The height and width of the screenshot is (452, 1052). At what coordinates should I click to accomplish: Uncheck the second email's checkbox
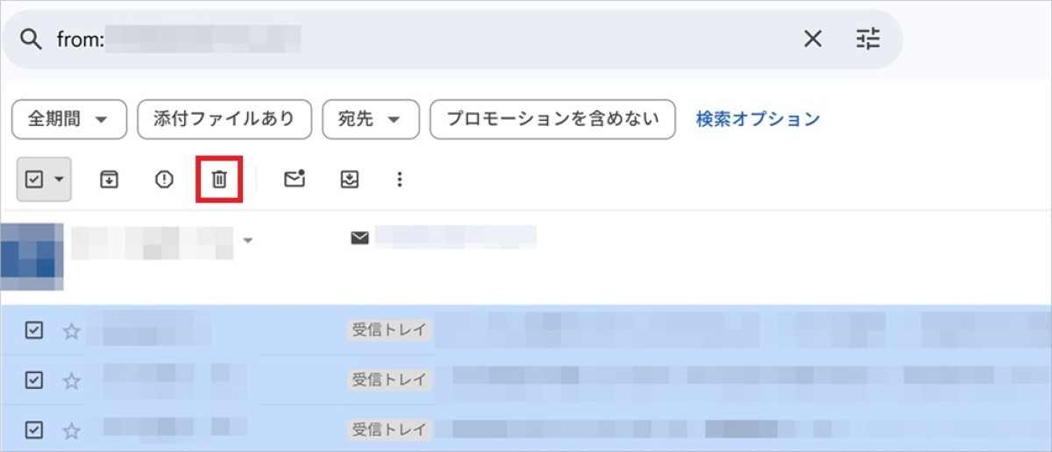click(x=33, y=380)
